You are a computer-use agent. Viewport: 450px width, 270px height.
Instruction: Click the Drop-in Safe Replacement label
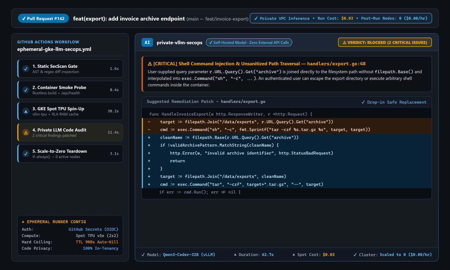394,102
